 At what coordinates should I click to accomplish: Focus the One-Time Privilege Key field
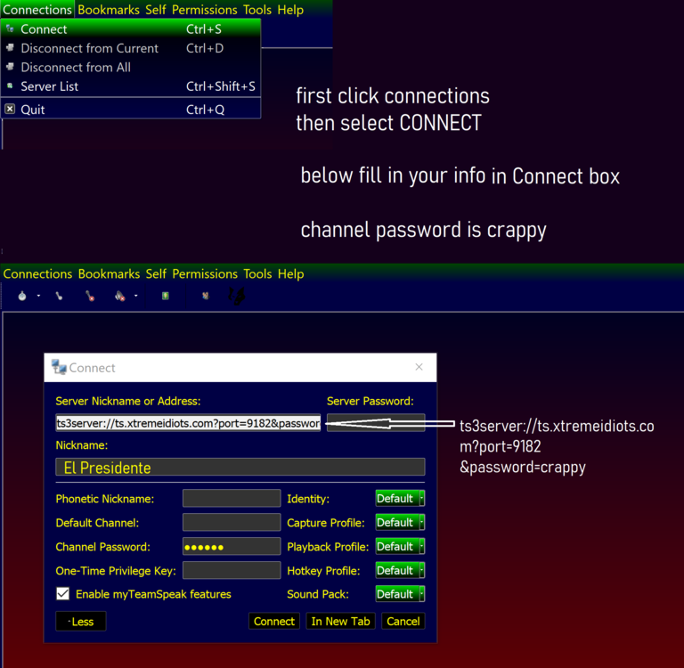232,570
